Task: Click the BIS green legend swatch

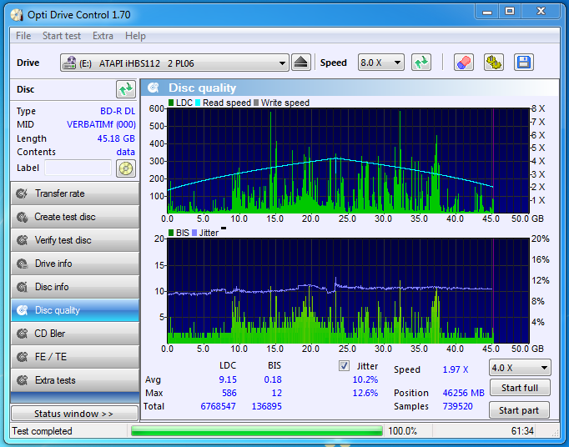Action: pos(171,233)
